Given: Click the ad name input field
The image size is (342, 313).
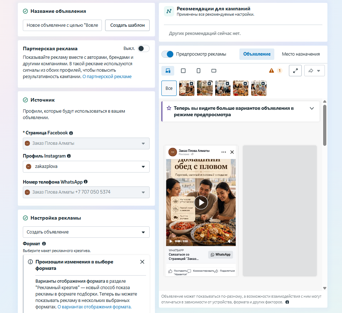Looking at the screenshot, I should click(x=62, y=25).
